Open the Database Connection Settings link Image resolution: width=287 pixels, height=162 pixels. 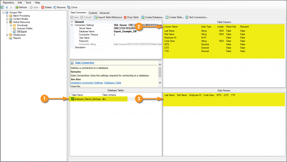(x=86, y=83)
